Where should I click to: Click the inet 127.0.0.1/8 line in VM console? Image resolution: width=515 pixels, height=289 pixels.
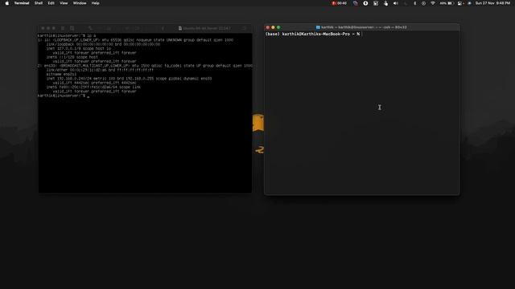[79, 48]
